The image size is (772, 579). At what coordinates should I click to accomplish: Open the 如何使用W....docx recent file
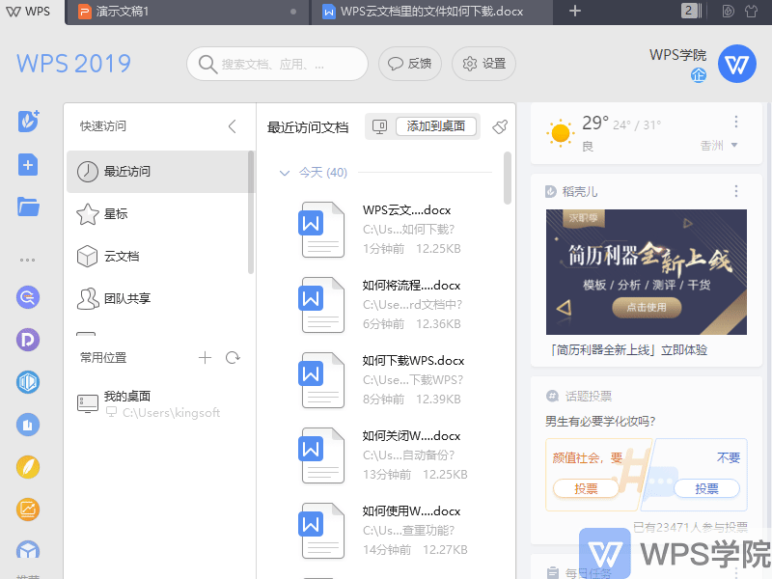pyautogui.click(x=389, y=531)
